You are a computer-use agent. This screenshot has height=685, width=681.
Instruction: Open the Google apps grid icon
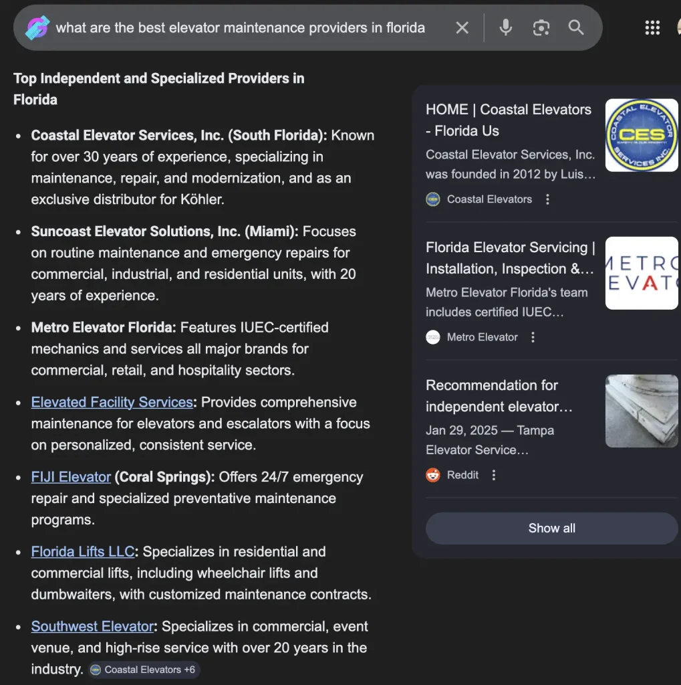[652, 27]
